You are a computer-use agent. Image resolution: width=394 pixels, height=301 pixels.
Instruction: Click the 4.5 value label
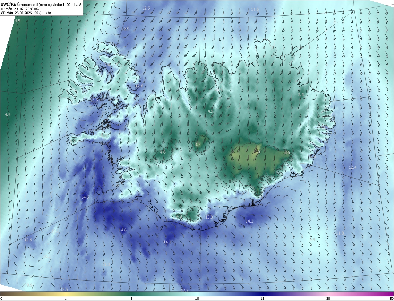(18, 21)
